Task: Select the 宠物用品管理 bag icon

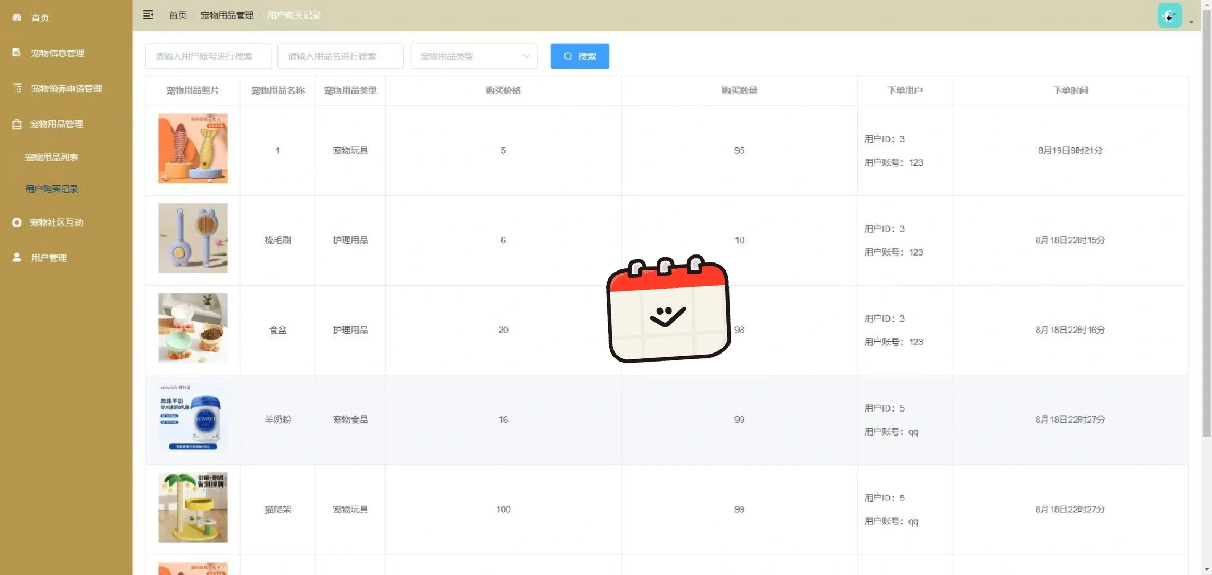Action: pyautogui.click(x=16, y=124)
